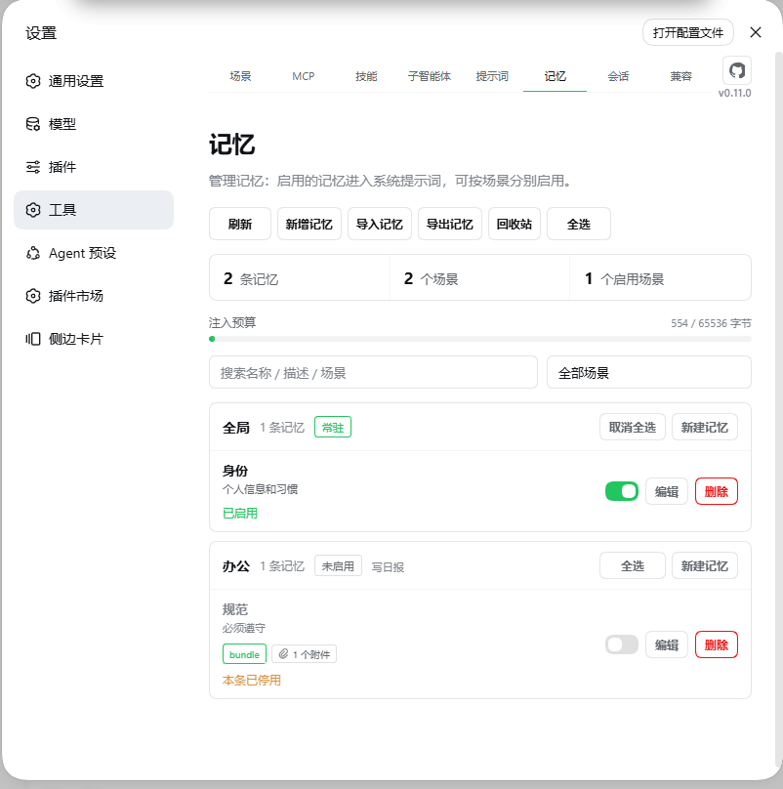Open 插件 settings in the sidebar
This screenshot has height=789, width=783.
tap(94, 167)
